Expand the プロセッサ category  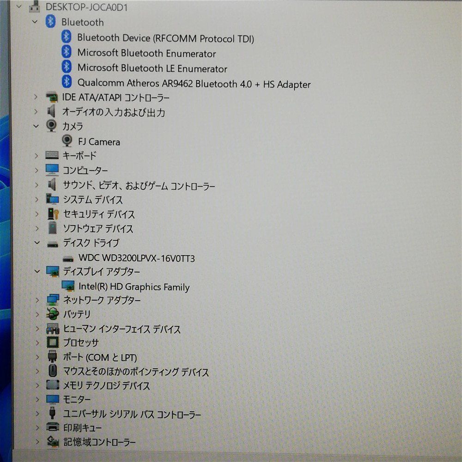[37, 342]
